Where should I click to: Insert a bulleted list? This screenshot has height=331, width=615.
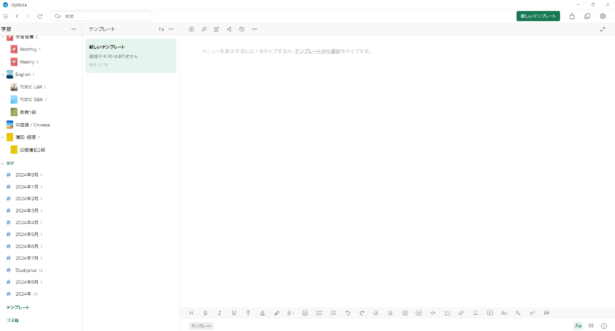coord(319,313)
